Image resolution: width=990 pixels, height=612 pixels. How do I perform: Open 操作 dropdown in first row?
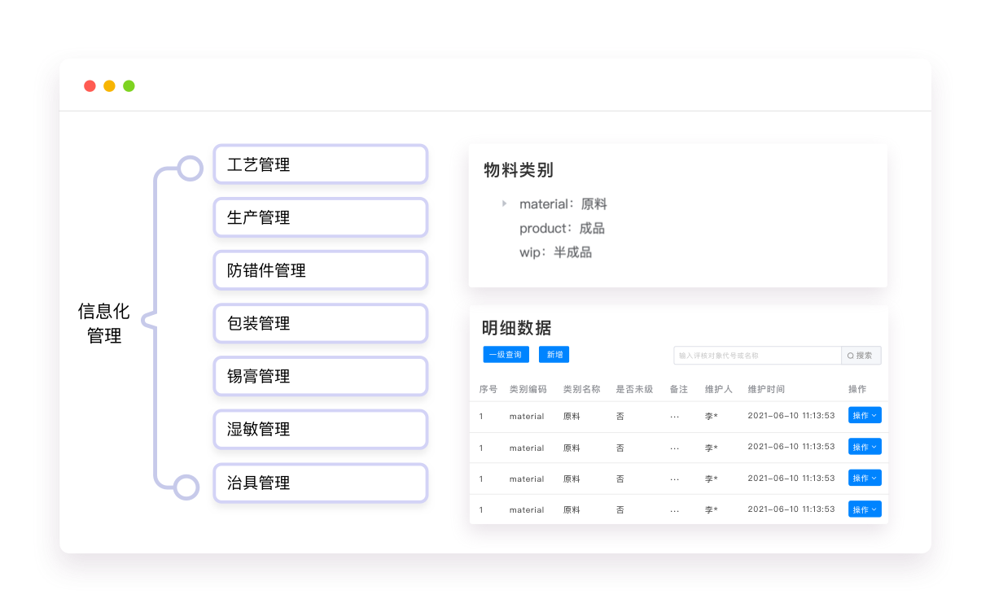point(864,416)
